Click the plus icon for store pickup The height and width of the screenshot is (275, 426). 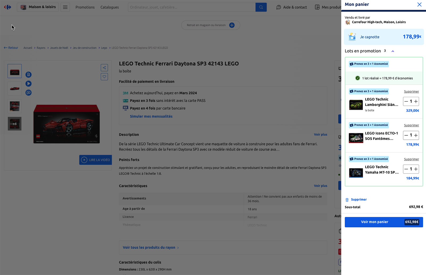click(232, 25)
